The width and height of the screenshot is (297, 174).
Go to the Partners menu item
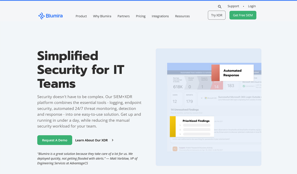click(124, 16)
